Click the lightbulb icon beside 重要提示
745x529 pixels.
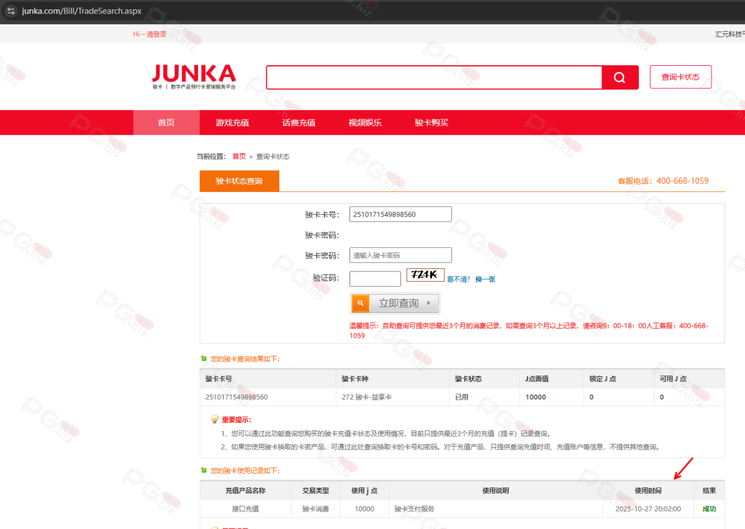[215, 420]
